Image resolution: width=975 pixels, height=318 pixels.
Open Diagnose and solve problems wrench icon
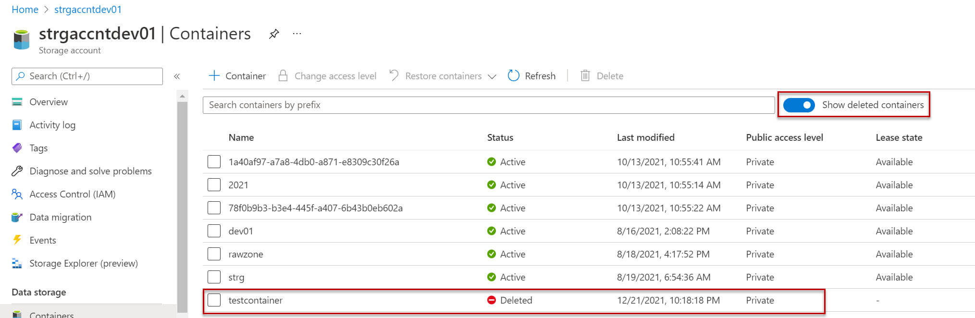[x=17, y=171]
